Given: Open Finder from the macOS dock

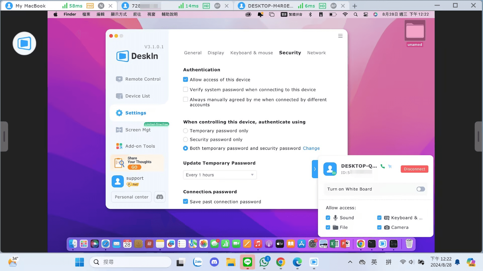Looking at the screenshot, I should [x=73, y=244].
